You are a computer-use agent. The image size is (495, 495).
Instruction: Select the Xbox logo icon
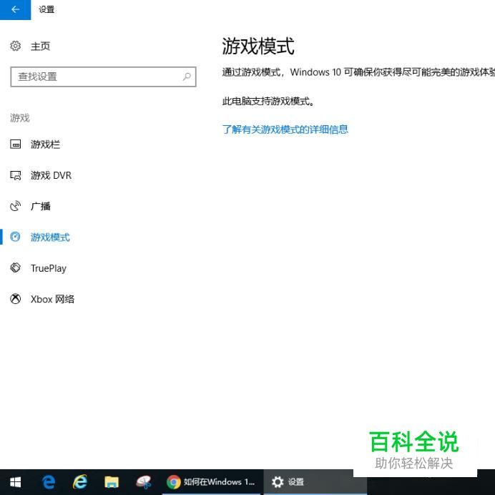click(16, 298)
